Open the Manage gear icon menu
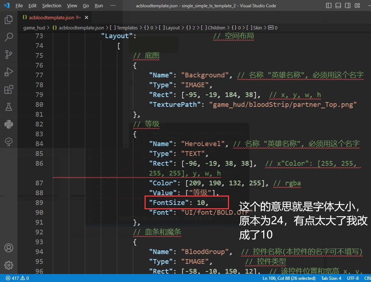This screenshot has height=282, width=371. click(8, 265)
